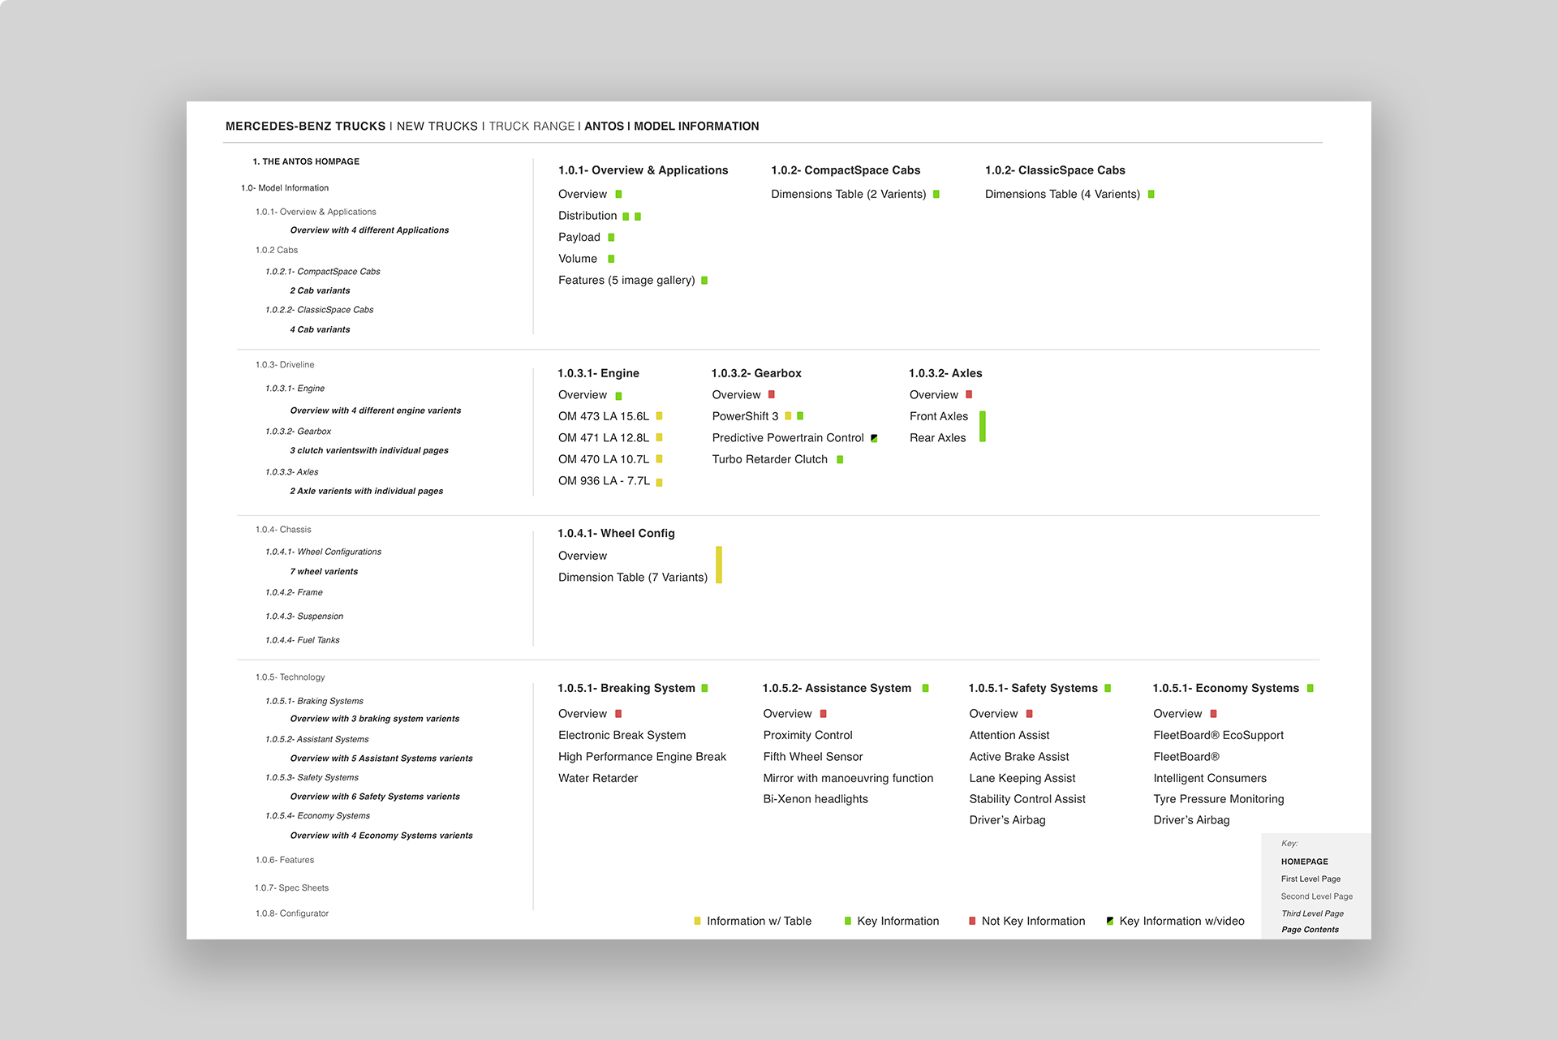This screenshot has width=1558, height=1040.
Task: Click green Key Information legend swatch
Action: click(x=847, y=921)
